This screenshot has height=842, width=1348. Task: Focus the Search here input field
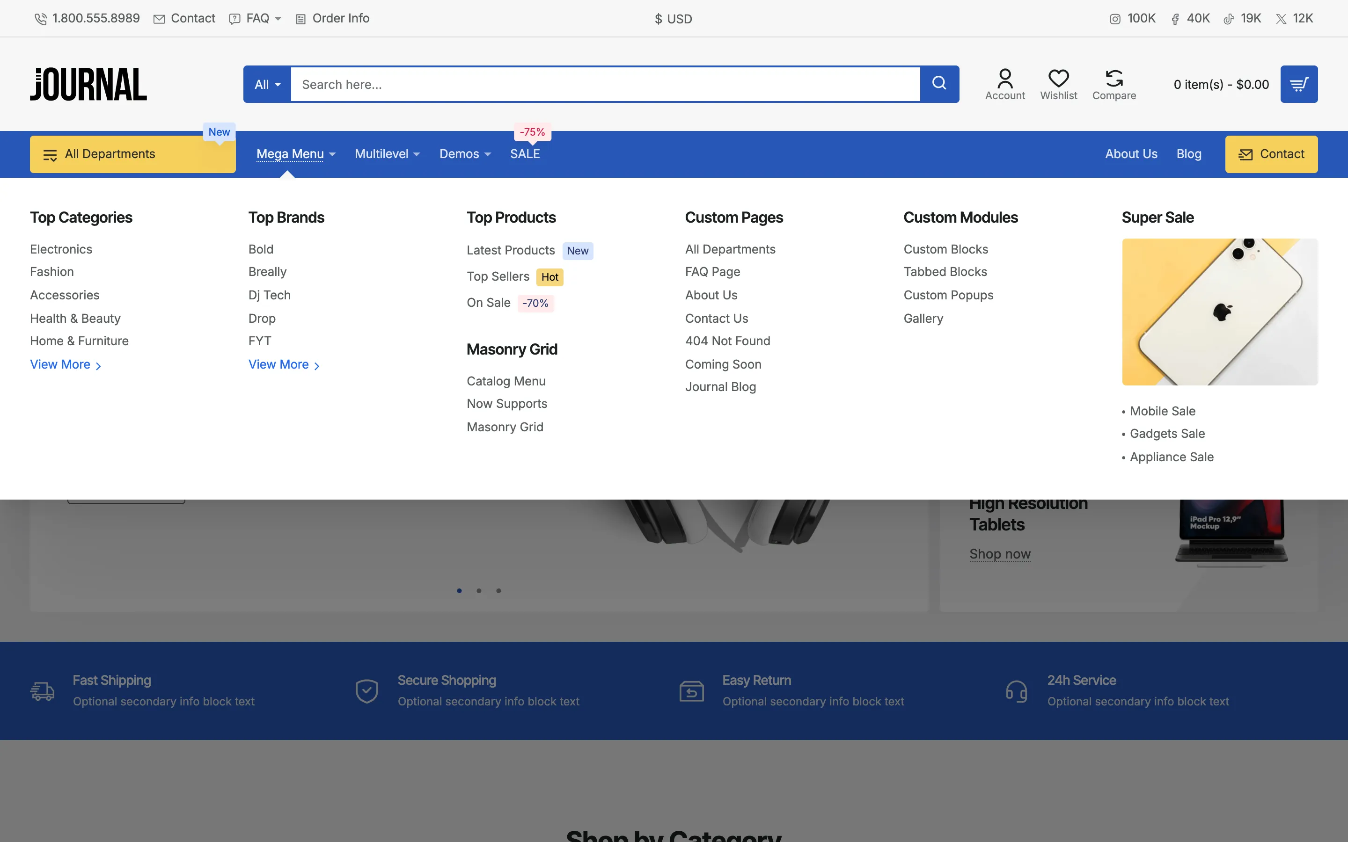[x=605, y=84]
